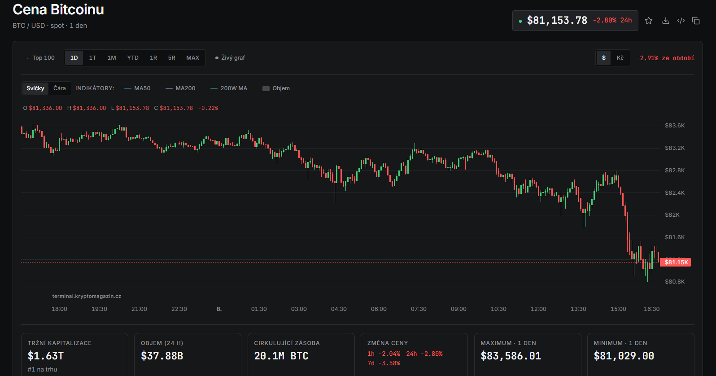Image resolution: width=716 pixels, height=376 pixels.
Task: Click the Cirkulující zásoba 20.1M BTC value
Action: [281, 356]
